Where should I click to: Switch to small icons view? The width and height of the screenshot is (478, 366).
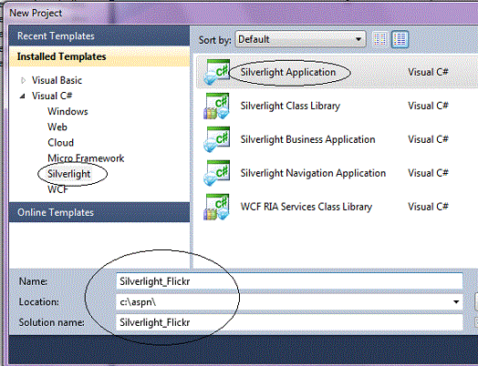pyautogui.click(x=380, y=39)
